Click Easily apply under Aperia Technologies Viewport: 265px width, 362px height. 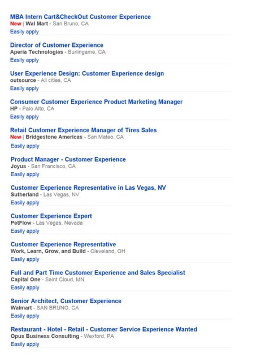24,60
